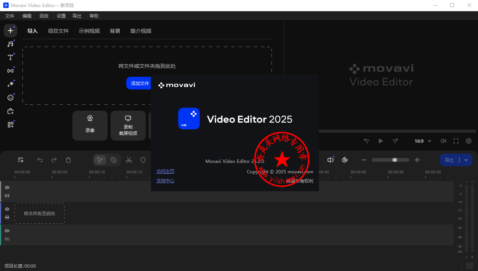Screen dimensions: 478x271
Task: Delete selected clip with trash icon
Action: click(x=68, y=160)
